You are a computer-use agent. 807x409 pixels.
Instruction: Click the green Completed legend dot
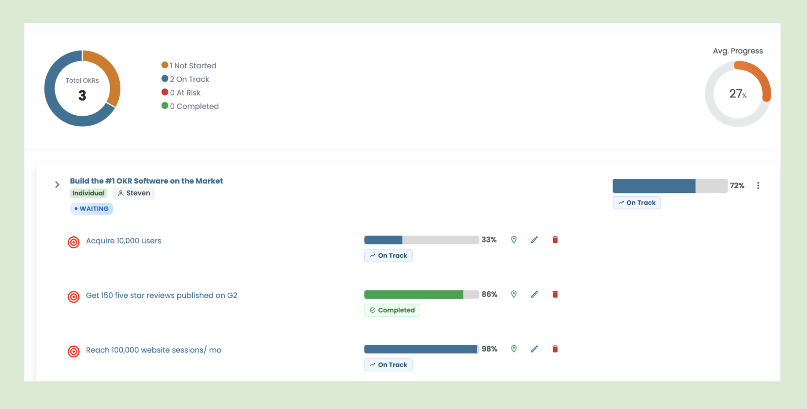coord(165,106)
